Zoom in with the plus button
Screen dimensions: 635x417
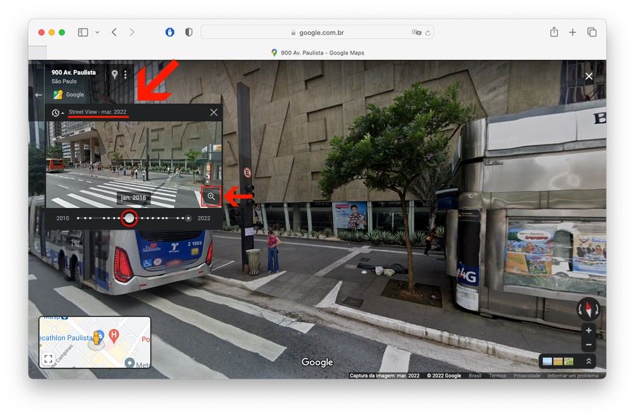tap(589, 331)
